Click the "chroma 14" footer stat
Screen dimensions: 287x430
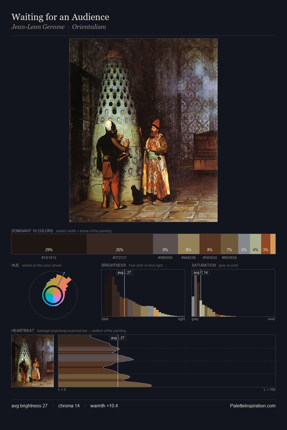click(69, 406)
